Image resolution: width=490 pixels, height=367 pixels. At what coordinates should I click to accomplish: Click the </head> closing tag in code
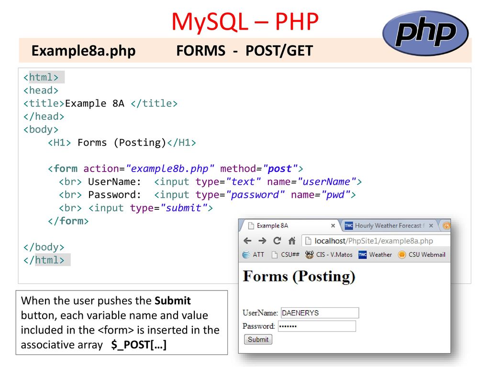point(44,117)
